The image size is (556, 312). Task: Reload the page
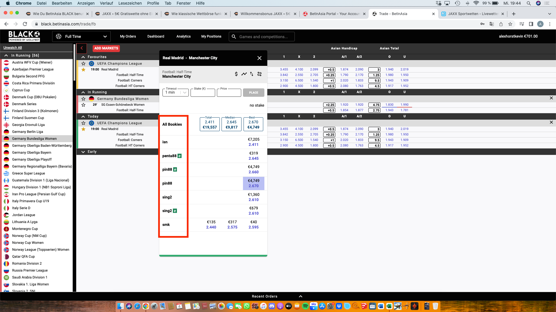pos(25,24)
